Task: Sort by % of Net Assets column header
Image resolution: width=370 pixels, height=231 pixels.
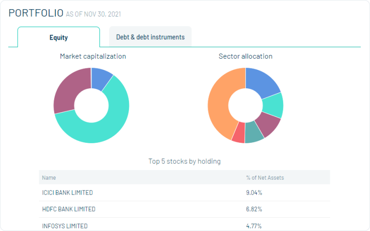Action: click(x=265, y=177)
